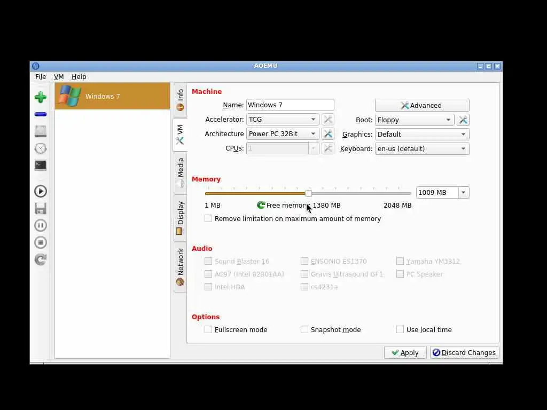Toggle ENSONIQ ES1370 checkbox
This screenshot has height=410, width=547.
[x=304, y=261]
